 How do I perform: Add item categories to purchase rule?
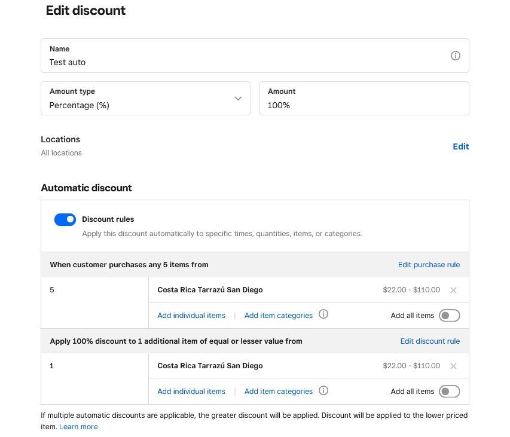coord(279,316)
